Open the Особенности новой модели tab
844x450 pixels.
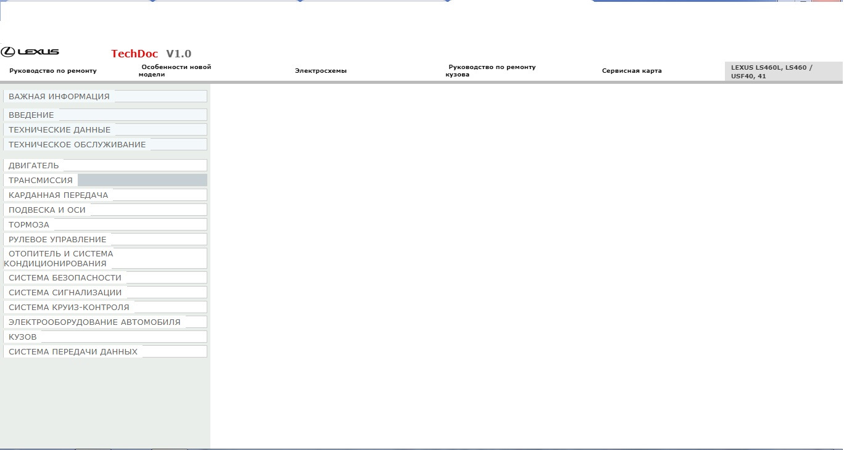click(176, 70)
